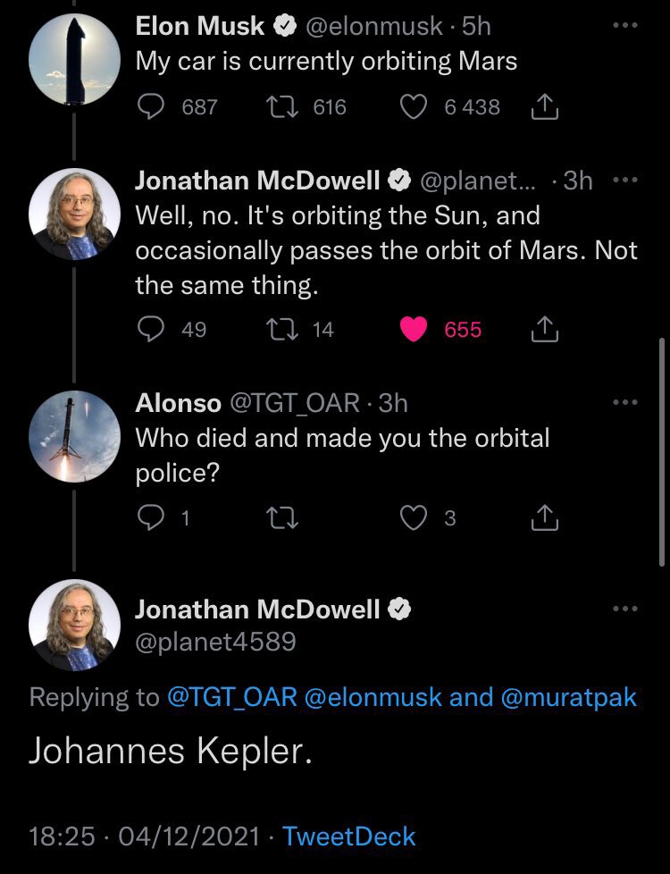Open more menu on McDowell's 3h tweet
The width and height of the screenshot is (670, 874).
point(624,180)
